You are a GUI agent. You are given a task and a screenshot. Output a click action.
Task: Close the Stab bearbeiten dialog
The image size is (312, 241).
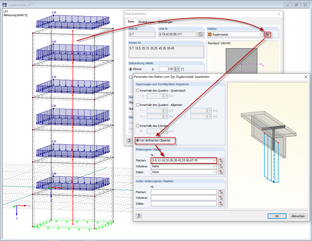pos(279,14)
